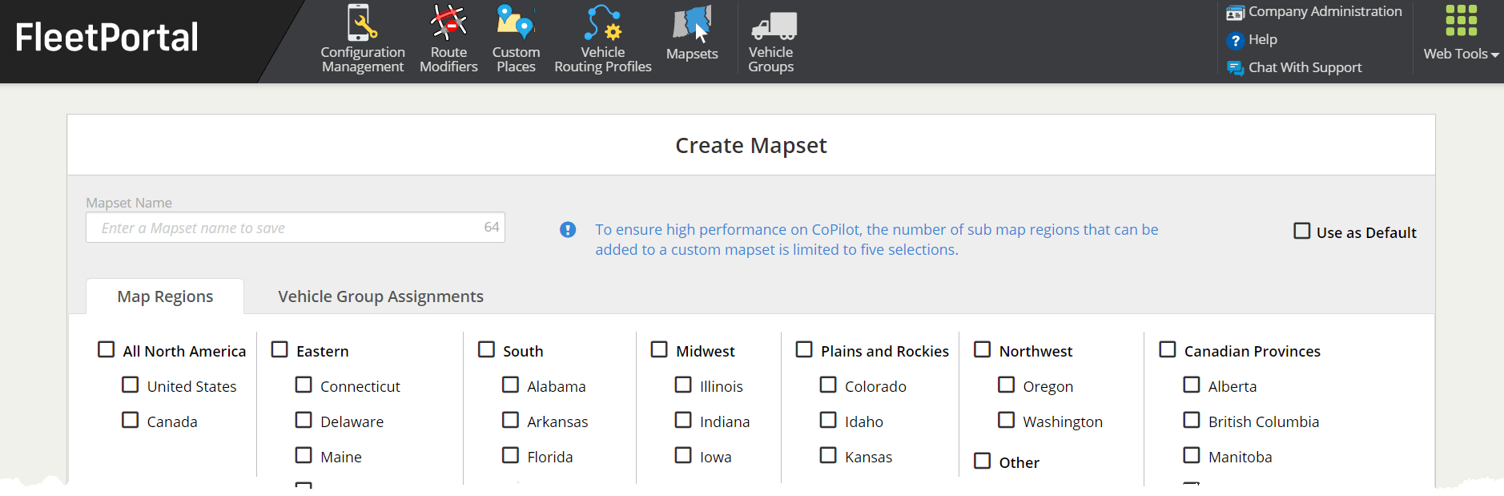Check Canadian Provinces group
Viewport: 1504px width, 496px height.
[x=1168, y=349]
